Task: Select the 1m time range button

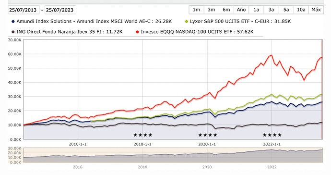Action: [x=196, y=10]
